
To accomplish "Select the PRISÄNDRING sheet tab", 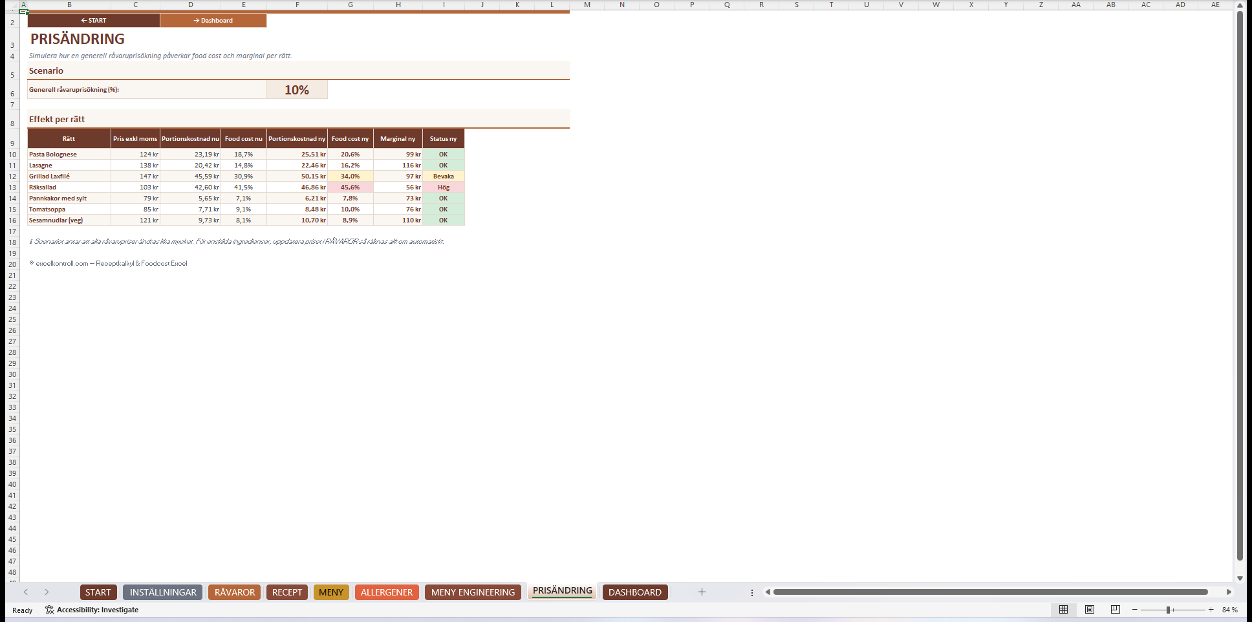I will coord(562,591).
